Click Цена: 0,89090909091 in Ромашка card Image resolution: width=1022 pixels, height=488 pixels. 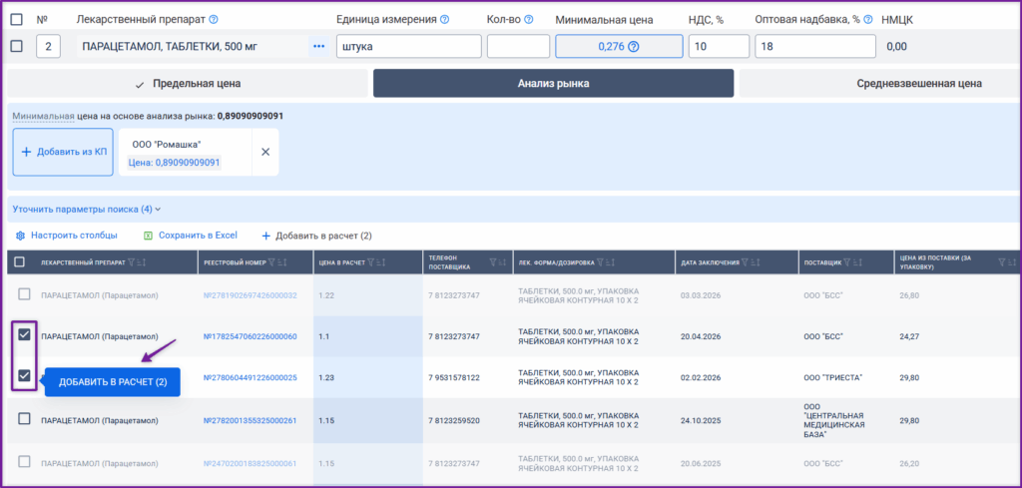tap(174, 163)
